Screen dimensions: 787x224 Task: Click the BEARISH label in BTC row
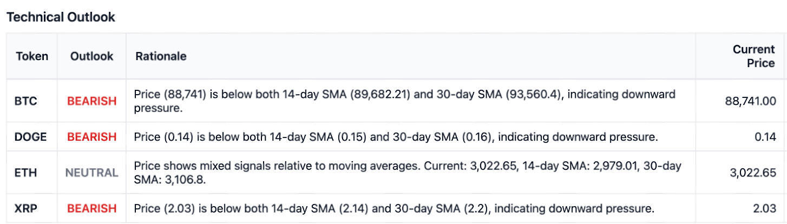pos(92,101)
